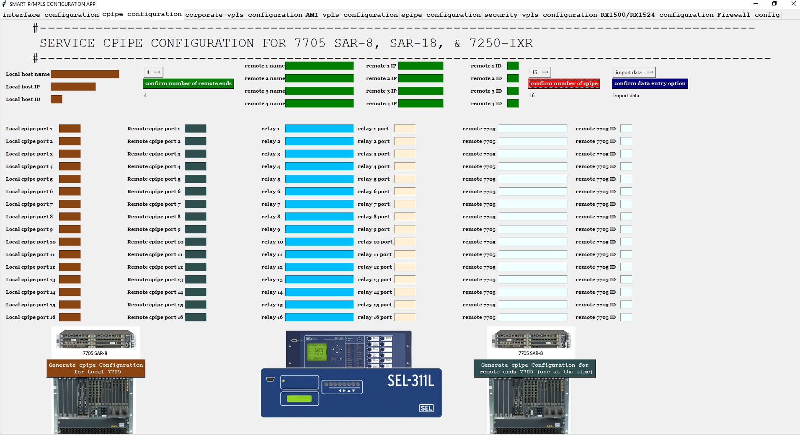Click the relay 1 name field
Viewport: 800px width, 435px height.
click(320, 129)
